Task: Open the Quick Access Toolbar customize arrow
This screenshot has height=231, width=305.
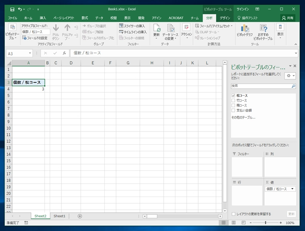Action: [x=38, y=9]
